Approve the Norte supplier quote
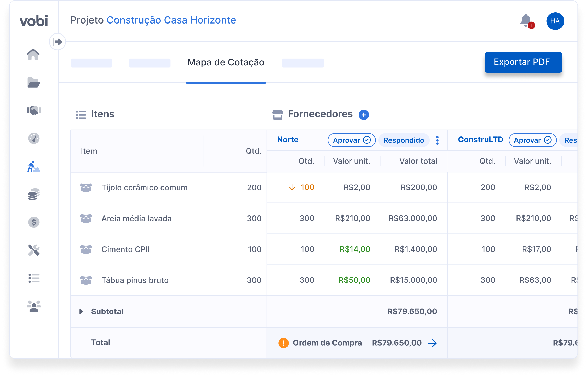This screenshot has width=586, height=376. coord(351,140)
